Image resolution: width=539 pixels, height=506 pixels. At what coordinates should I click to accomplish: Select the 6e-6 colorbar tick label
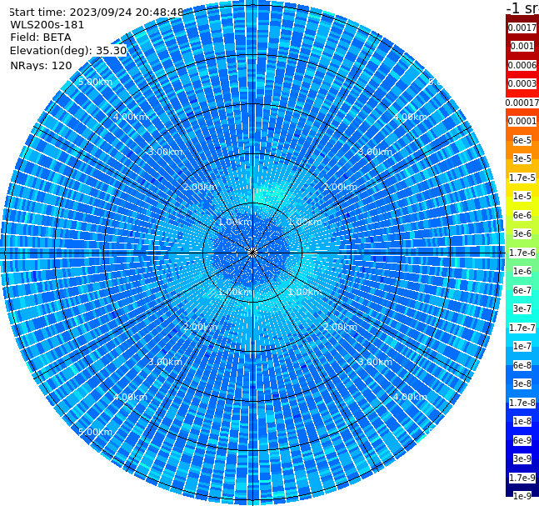[x=522, y=215]
